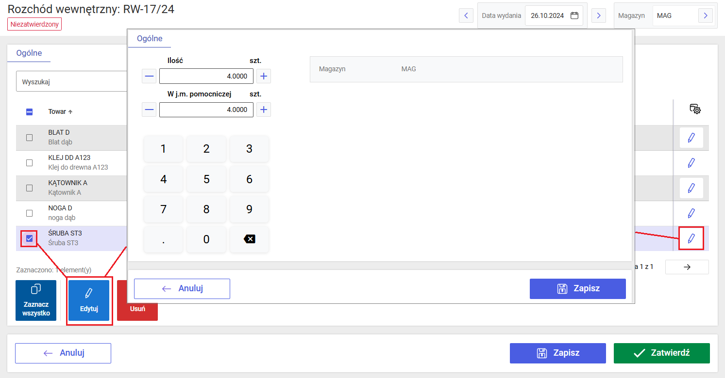Screen dimensions: 725x378
Task: Check the BLAT D row checkbox
Action: [29, 138]
